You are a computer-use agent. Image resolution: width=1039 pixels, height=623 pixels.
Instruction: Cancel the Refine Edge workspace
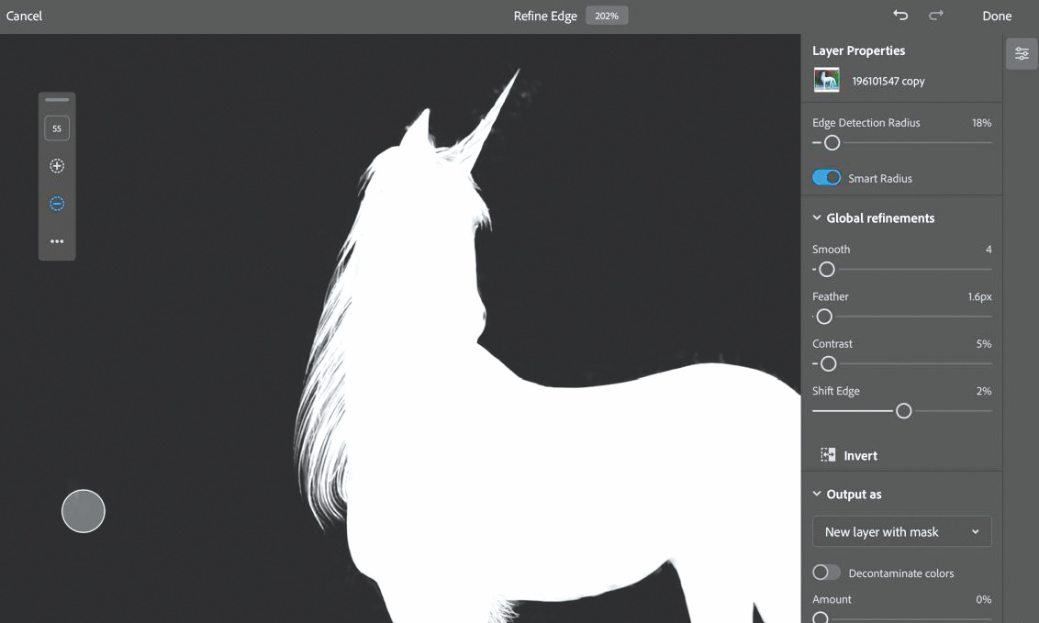25,16
